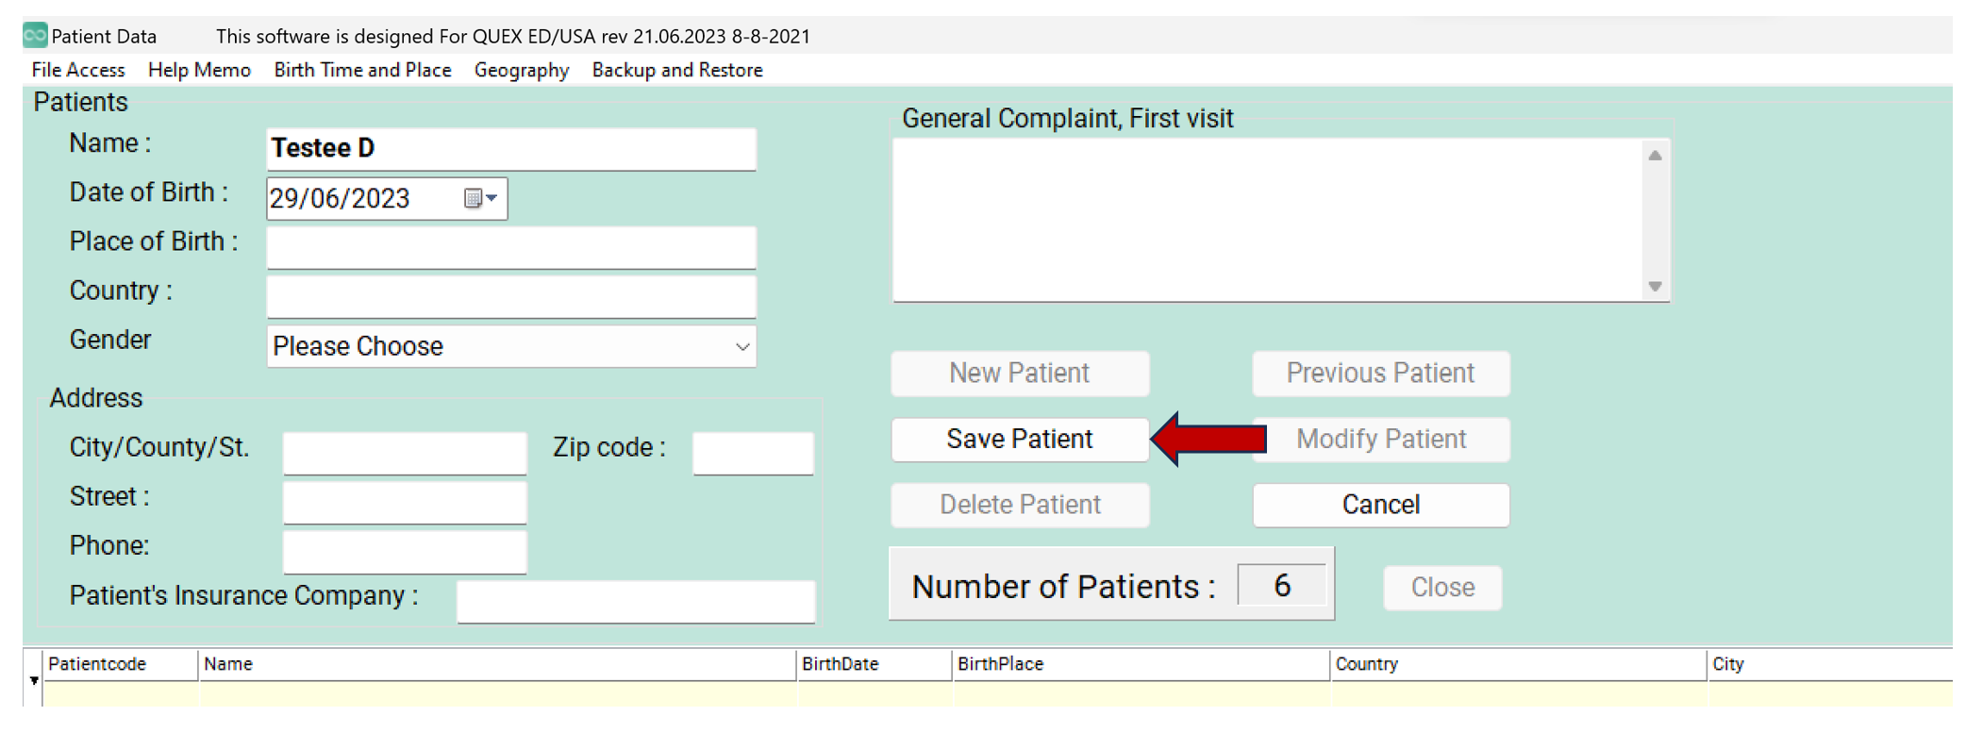
Task: Open the File Access menu
Action: [x=78, y=70]
